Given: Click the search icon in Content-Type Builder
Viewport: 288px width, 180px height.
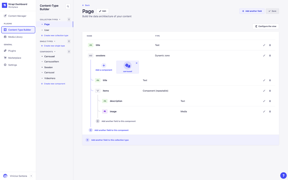Looking at the screenshot, I should tap(68, 6).
